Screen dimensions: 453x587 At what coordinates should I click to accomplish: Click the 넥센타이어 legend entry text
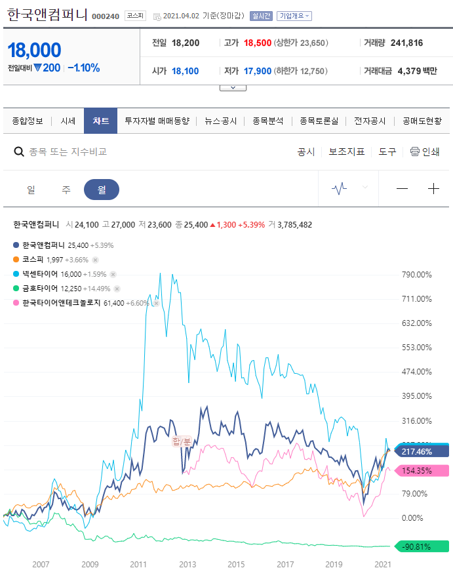pyautogui.click(x=40, y=274)
